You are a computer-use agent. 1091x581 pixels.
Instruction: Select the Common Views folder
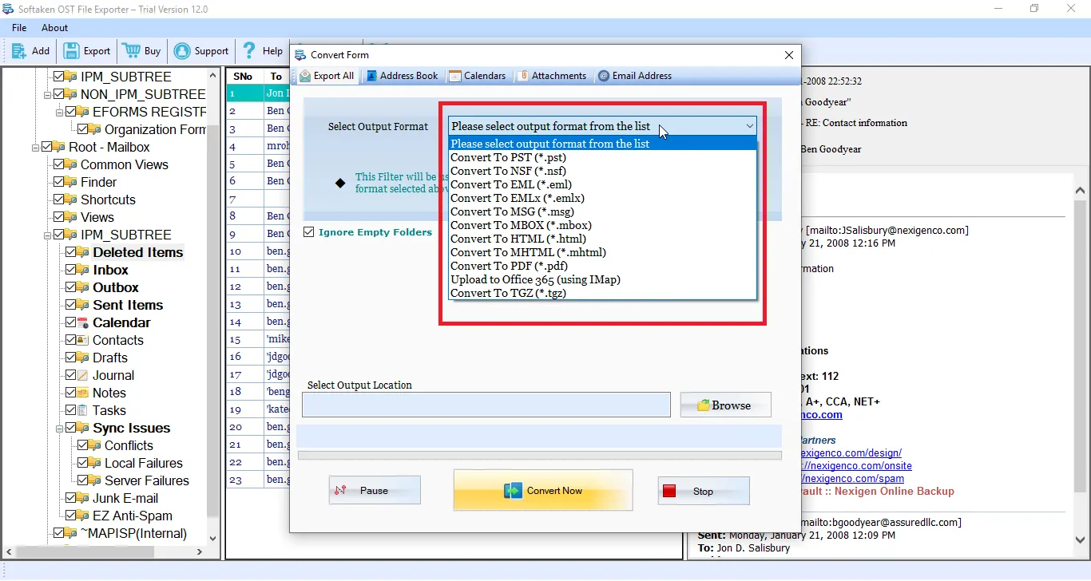(x=125, y=164)
